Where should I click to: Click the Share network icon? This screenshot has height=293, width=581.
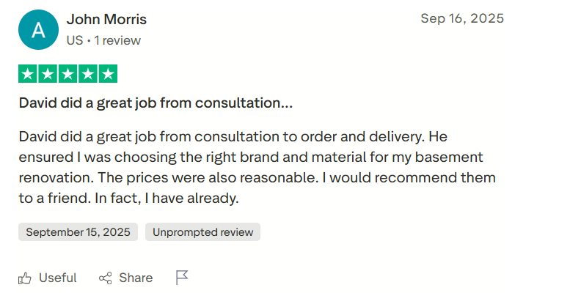coord(106,278)
